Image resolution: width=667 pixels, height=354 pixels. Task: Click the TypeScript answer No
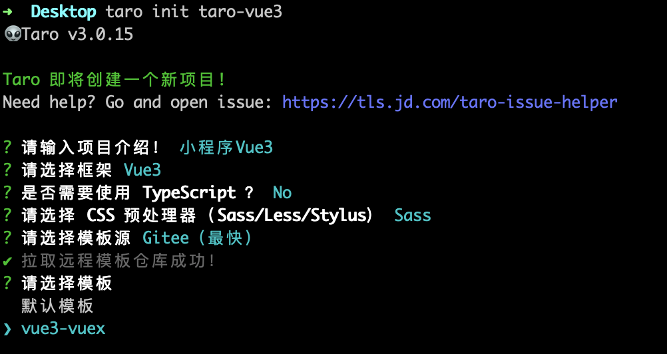[282, 193]
